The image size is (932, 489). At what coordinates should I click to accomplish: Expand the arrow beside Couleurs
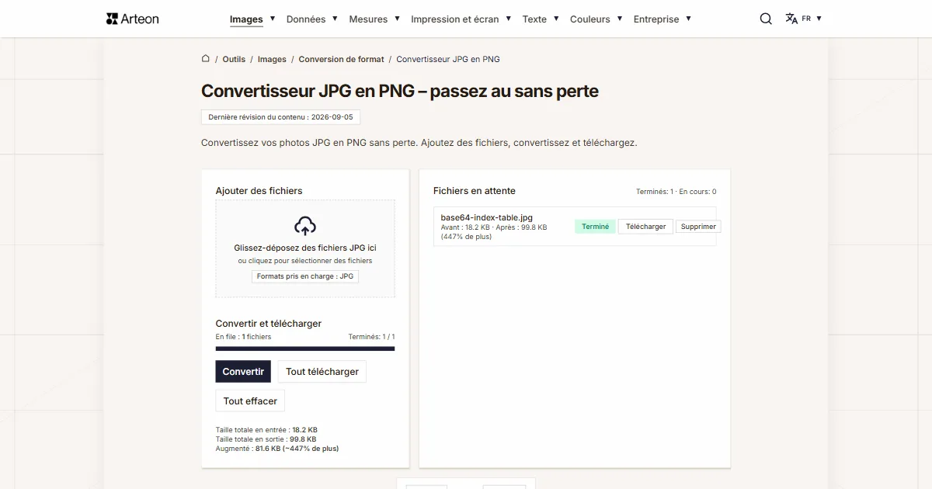(x=619, y=19)
